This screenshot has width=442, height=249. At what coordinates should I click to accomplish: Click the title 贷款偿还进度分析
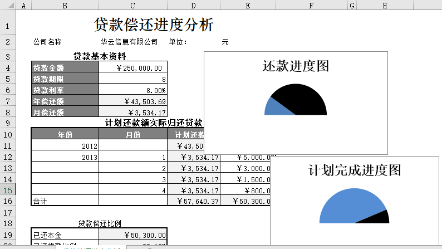coord(154,25)
